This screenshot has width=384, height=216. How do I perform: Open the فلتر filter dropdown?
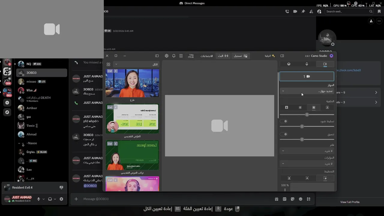307,151
